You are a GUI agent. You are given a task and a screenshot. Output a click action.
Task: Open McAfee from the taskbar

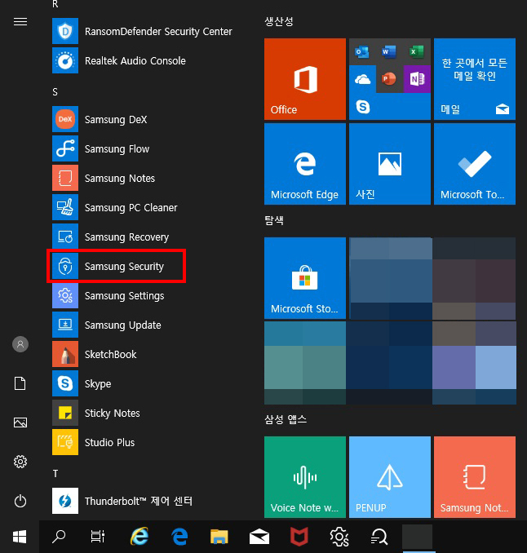click(x=299, y=537)
